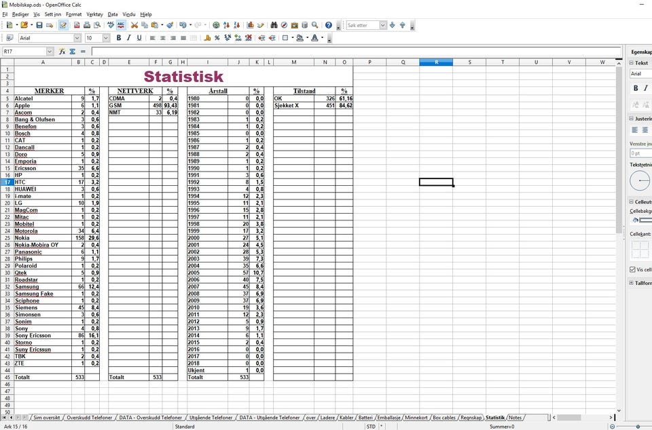Viewport: 652px width, 430px height.
Task: Collapse the Justering section in sidebar
Action: 631,118
